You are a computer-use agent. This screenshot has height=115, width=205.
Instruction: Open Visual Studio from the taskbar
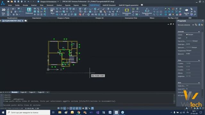click(97, 112)
